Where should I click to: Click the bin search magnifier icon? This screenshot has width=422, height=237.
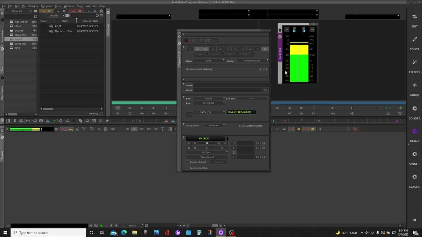point(97,15)
